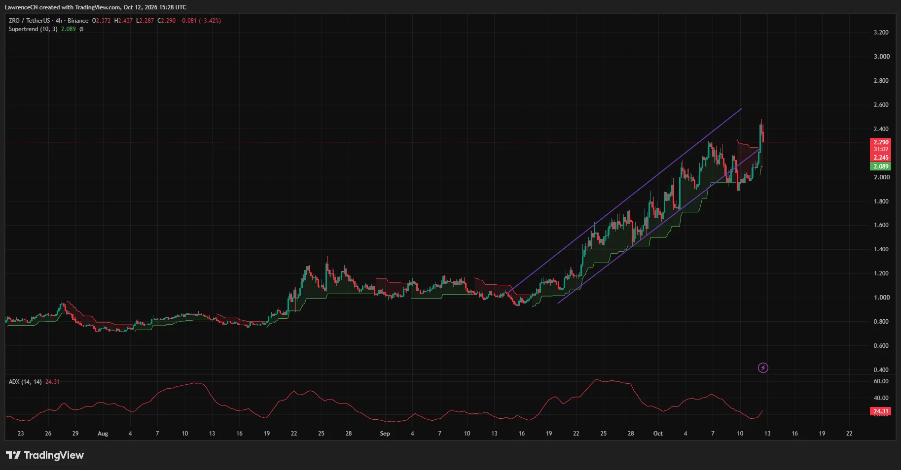Image resolution: width=901 pixels, height=470 pixels.
Task: Select the ZRO / TetherUS symbol title
Action: point(29,21)
